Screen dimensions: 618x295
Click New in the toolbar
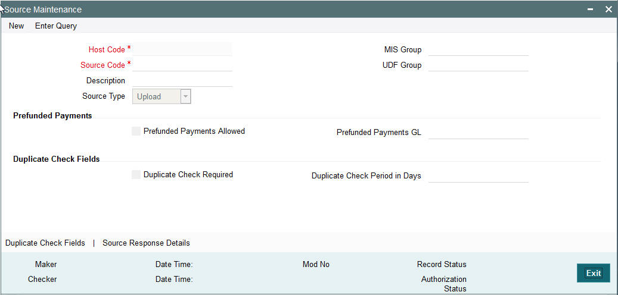(17, 26)
